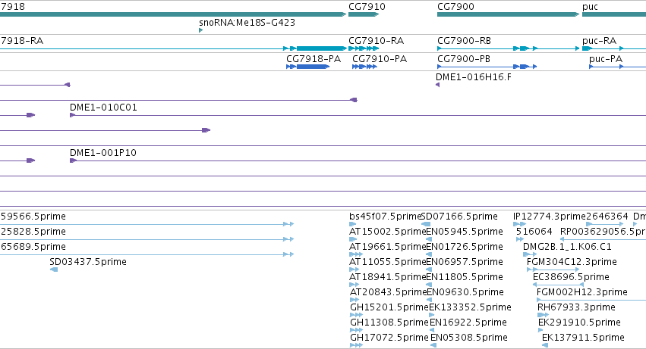Click the CG7910-PA protein label
Image resolution: width=646 pixels, height=349 pixels.
(x=380, y=59)
